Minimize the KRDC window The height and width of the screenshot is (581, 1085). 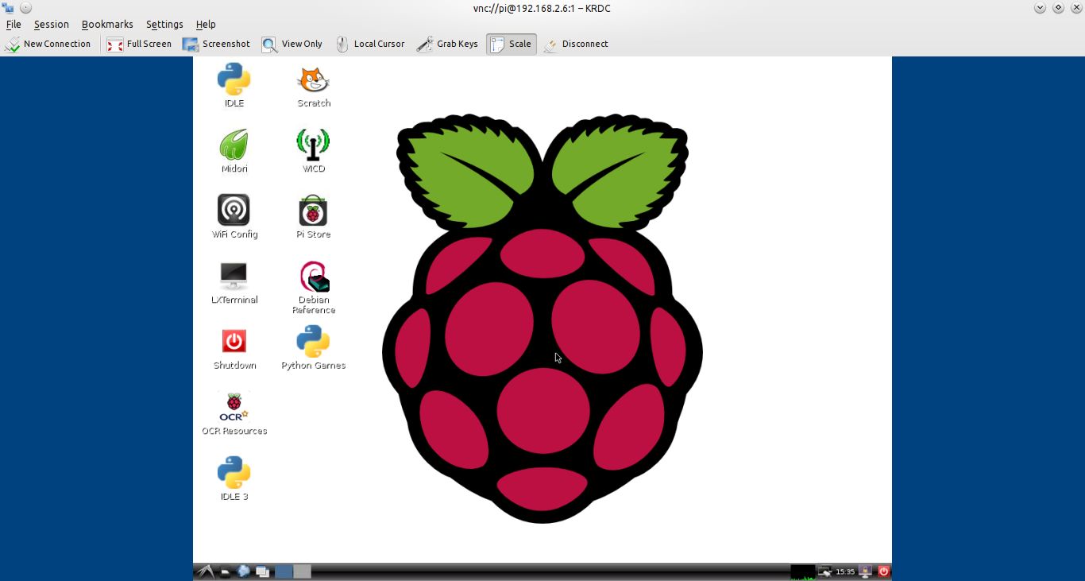pyautogui.click(x=1040, y=8)
